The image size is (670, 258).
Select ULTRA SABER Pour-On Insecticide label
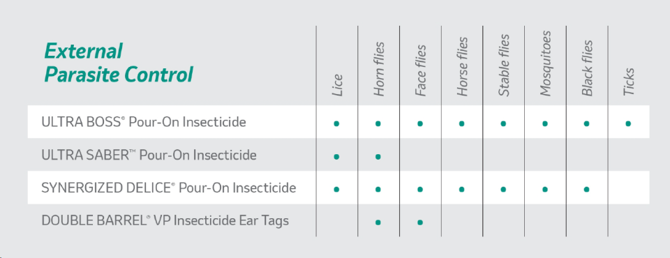coord(149,155)
